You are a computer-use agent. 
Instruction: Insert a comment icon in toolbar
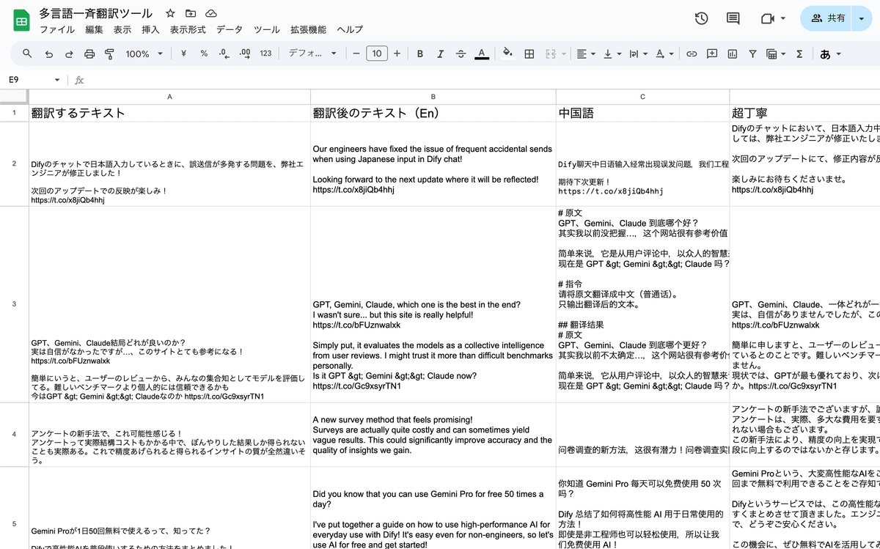[x=711, y=54]
